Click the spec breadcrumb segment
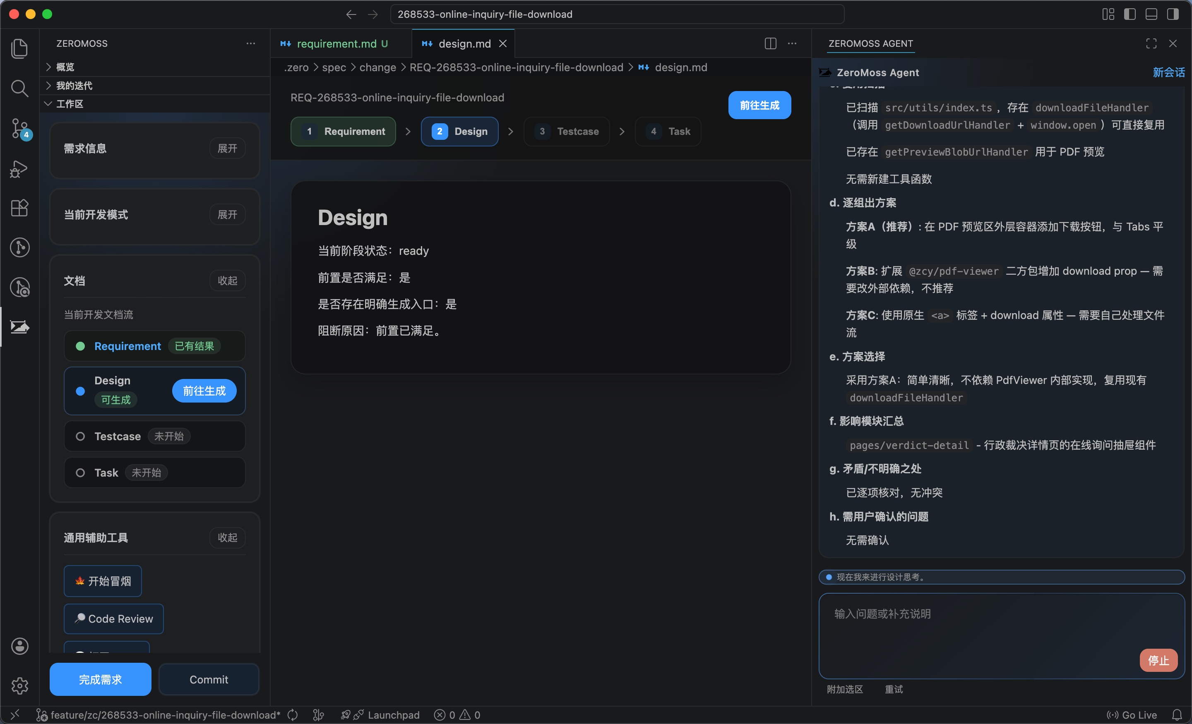Image resolution: width=1192 pixels, height=724 pixels. click(334, 68)
